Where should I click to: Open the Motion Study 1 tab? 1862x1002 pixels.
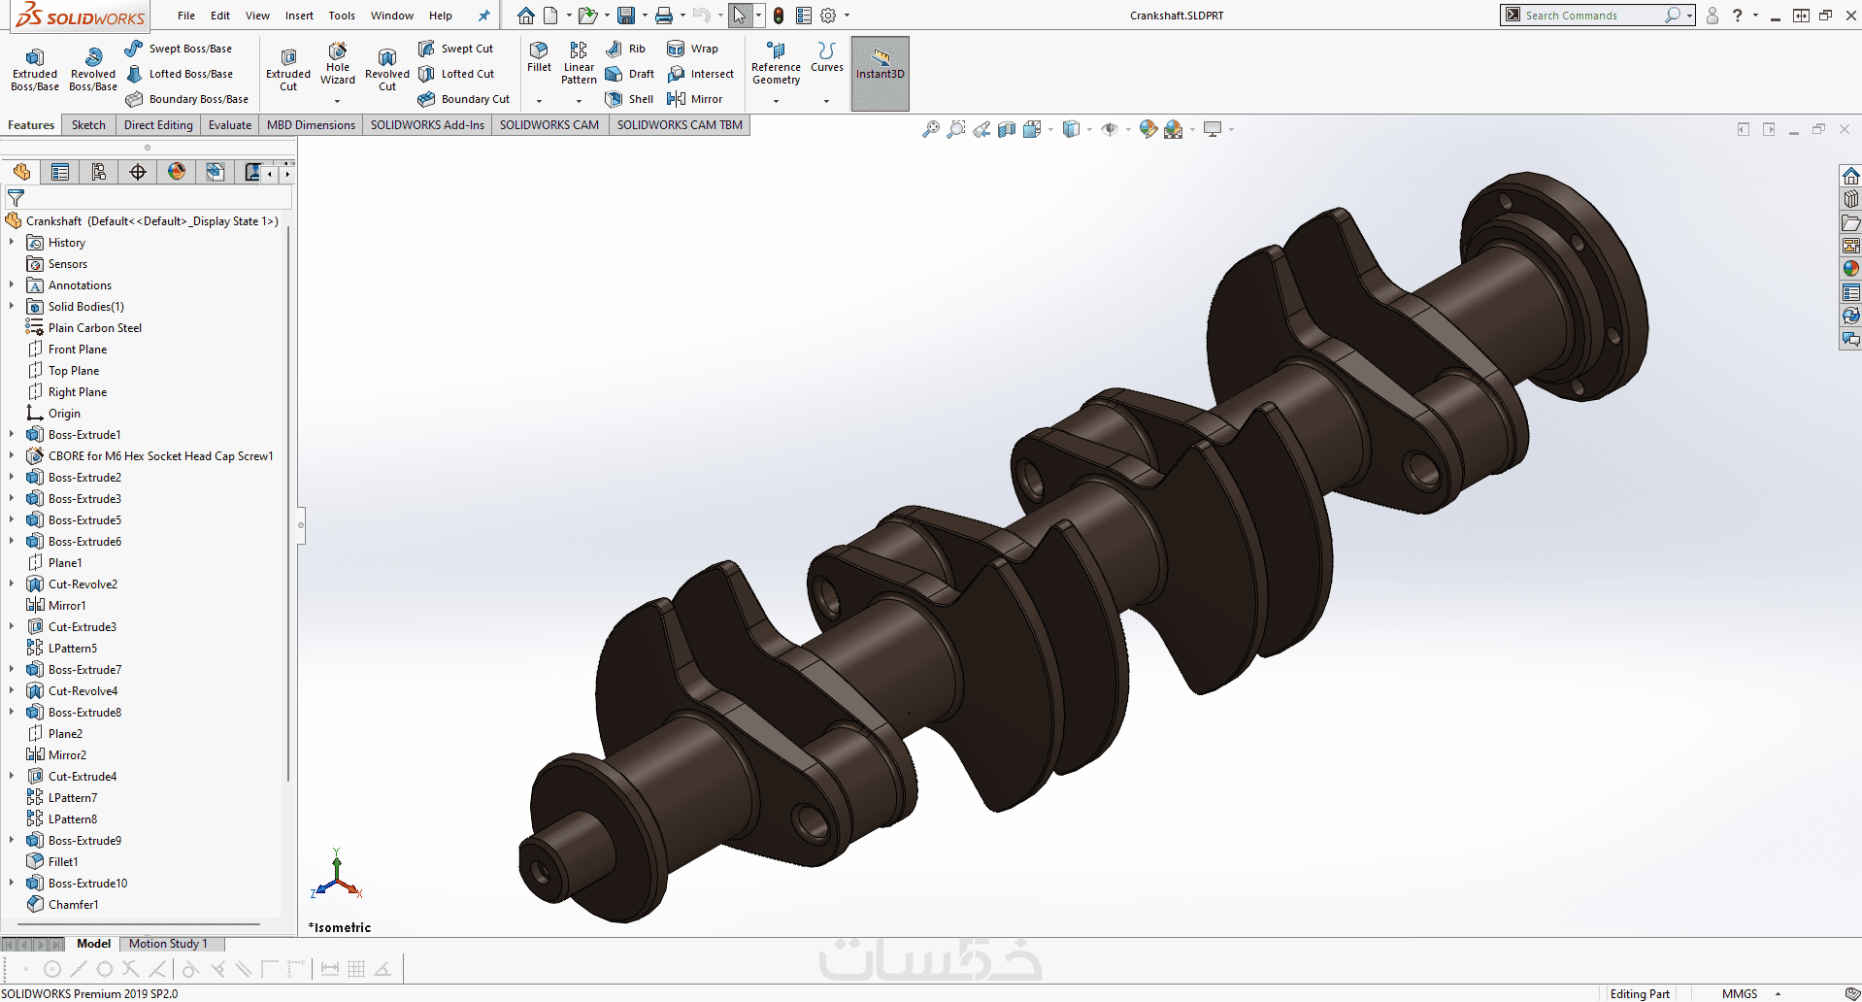(x=168, y=944)
